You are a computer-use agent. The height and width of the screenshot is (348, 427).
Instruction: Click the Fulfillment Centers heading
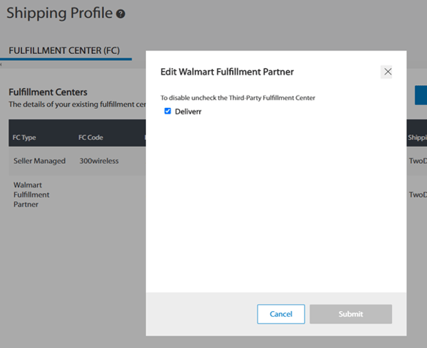[48, 92]
